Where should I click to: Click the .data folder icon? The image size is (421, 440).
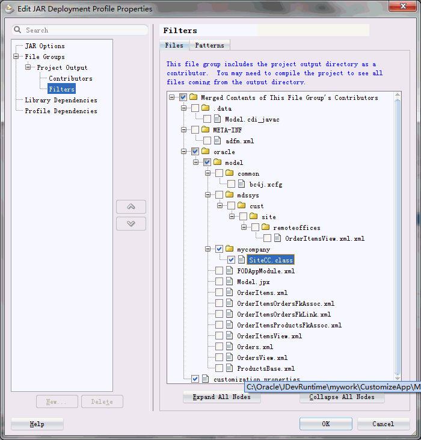tap(206, 108)
